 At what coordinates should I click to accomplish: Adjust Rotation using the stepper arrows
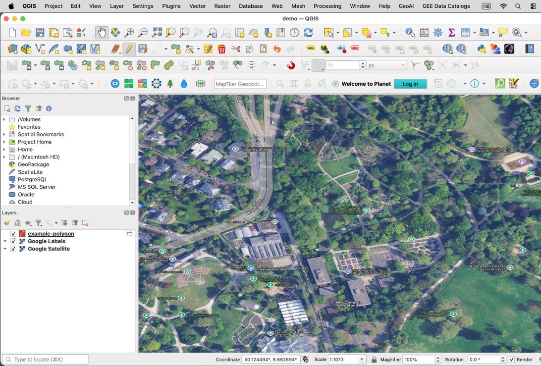coord(503,360)
